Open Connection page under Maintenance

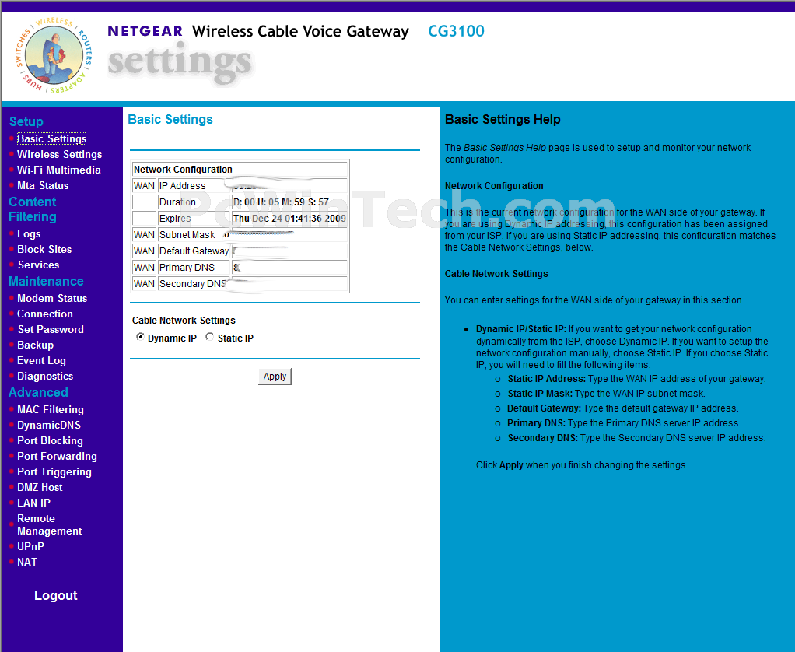tap(44, 314)
